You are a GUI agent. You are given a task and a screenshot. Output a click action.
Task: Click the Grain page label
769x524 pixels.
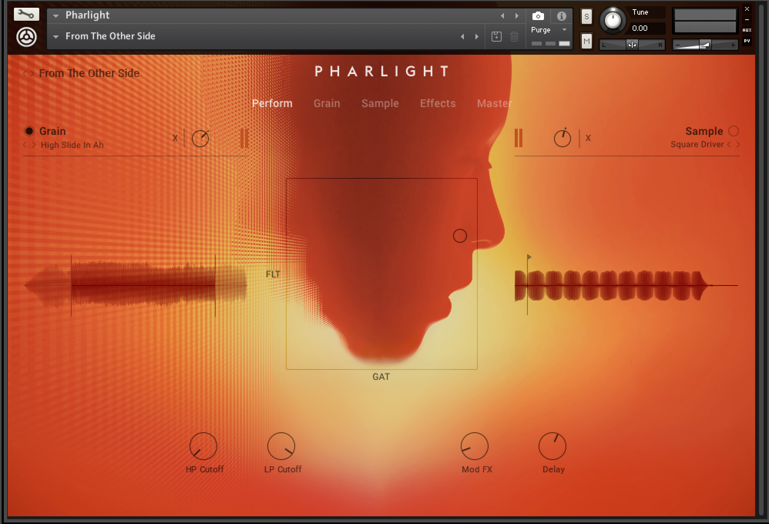(326, 103)
